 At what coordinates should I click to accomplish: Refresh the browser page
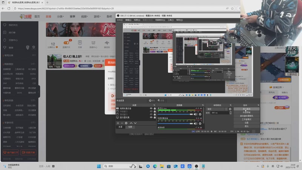click(9, 8)
